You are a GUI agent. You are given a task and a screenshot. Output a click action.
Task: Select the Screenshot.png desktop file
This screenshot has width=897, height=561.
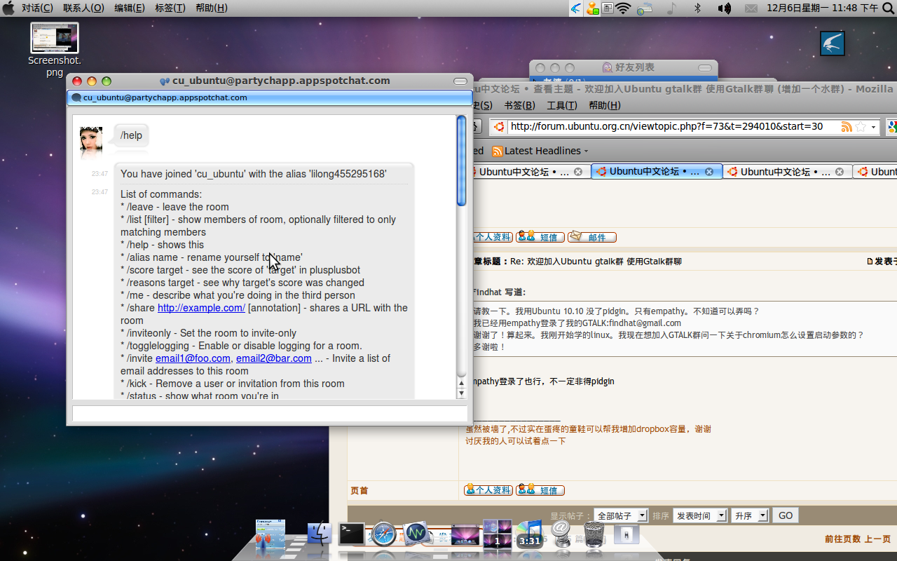tap(55, 50)
